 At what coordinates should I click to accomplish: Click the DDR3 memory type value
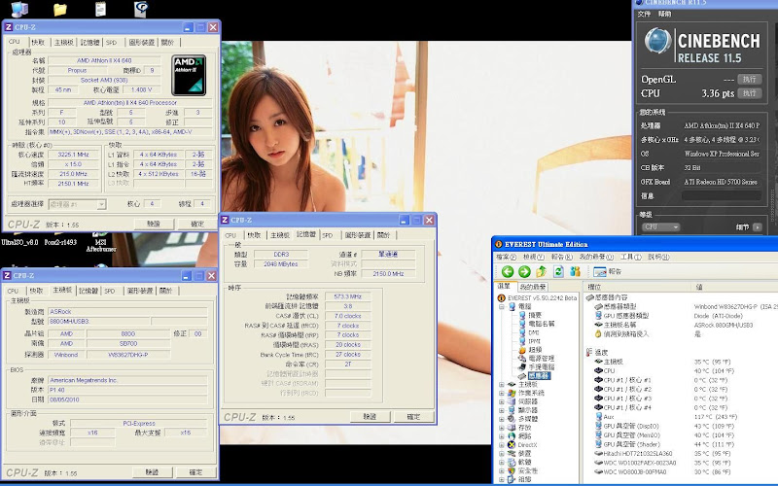click(281, 254)
